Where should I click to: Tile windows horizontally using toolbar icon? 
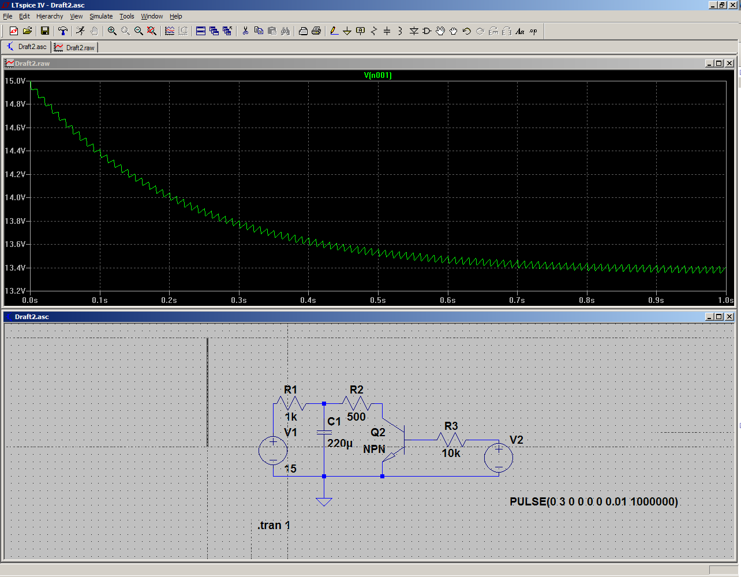(x=201, y=31)
